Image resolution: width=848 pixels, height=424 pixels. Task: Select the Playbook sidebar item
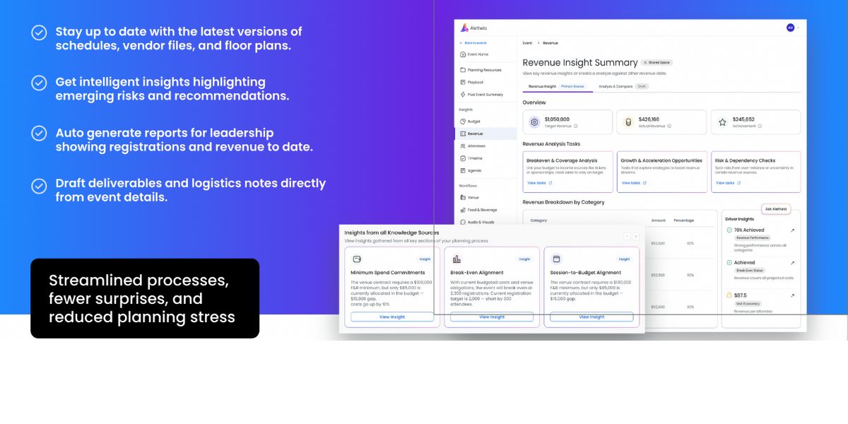(x=475, y=82)
